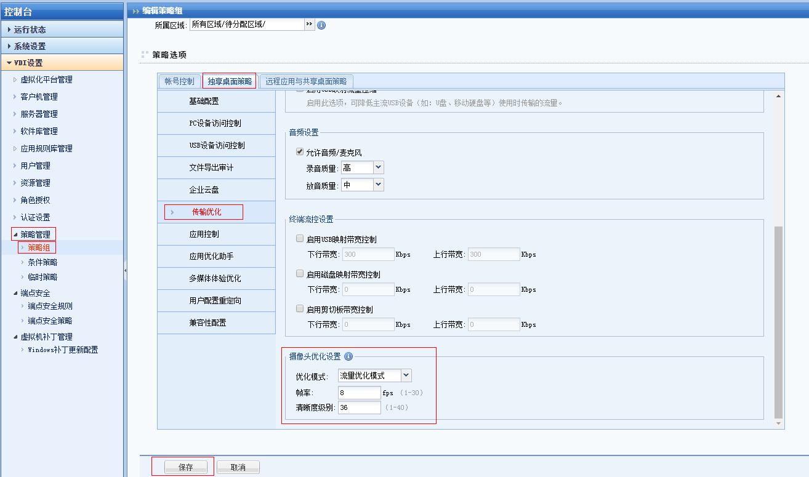Open 用户管理 in sidebar
Screen dimensions: 809x477
pos(35,166)
